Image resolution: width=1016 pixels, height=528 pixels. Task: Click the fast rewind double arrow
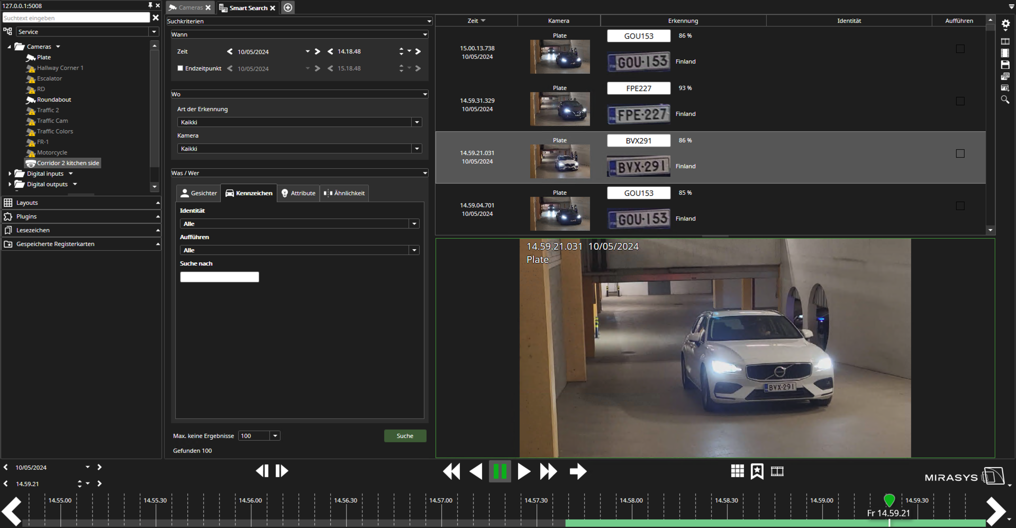(x=451, y=471)
